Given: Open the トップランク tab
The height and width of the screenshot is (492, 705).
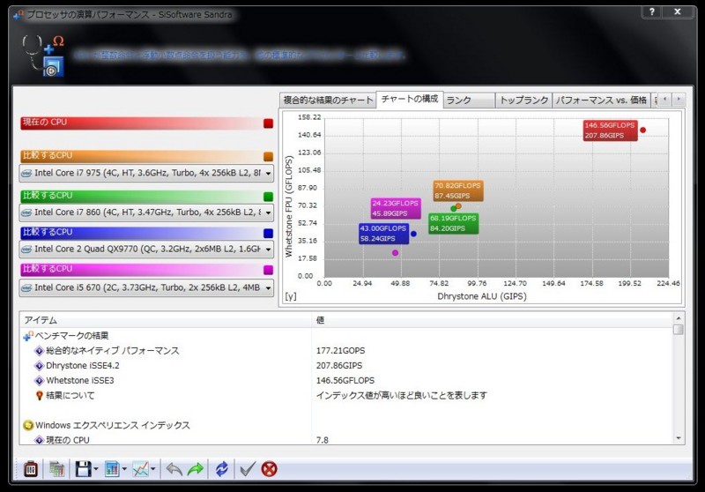Looking at the screenshot, I should click(x=523, y=100).
